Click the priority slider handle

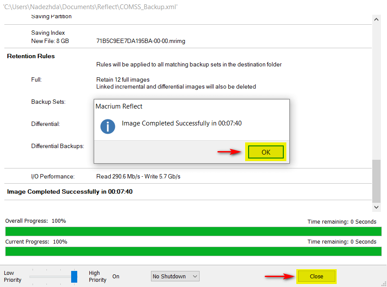pos(74,277)
